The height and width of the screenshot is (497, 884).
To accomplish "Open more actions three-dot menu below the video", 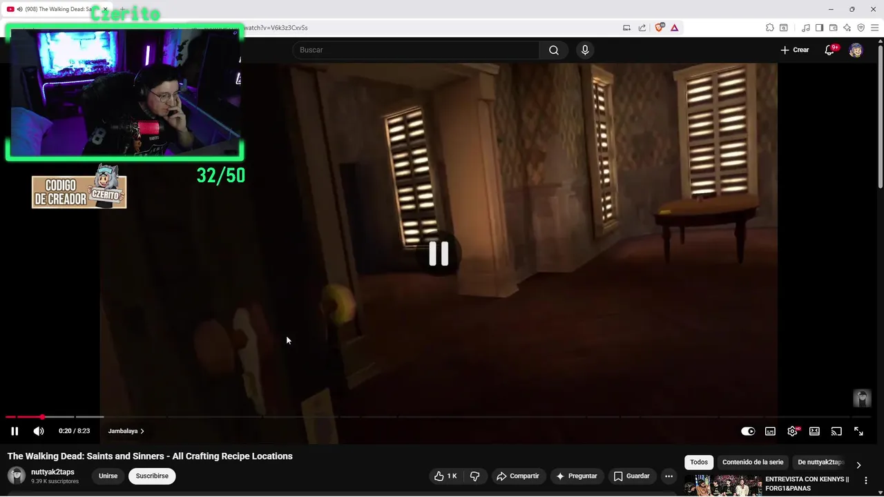I will click(x=669, y=476).
